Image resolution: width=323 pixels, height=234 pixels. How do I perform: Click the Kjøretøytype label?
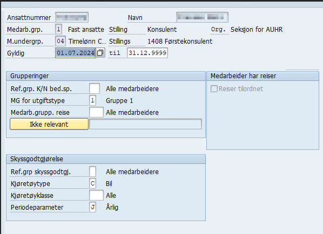pyautogui.click(x=30, y=184)
